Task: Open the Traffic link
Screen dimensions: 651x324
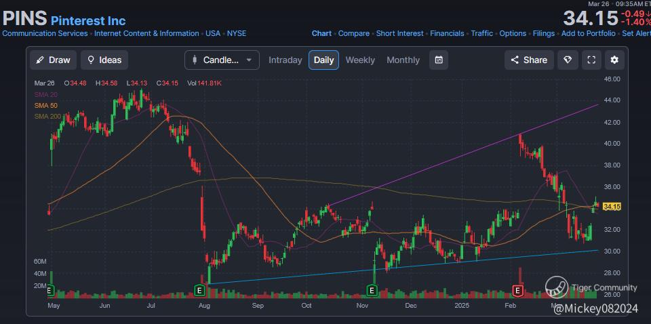Action: point(482,34)
